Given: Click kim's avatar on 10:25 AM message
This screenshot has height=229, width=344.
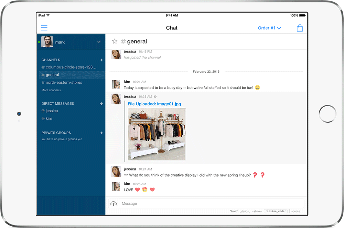Looking at the screenshot, I should pos(116,186).
